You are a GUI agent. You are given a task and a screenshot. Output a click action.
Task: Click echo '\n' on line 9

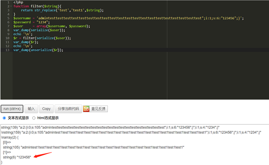(23, 34)
